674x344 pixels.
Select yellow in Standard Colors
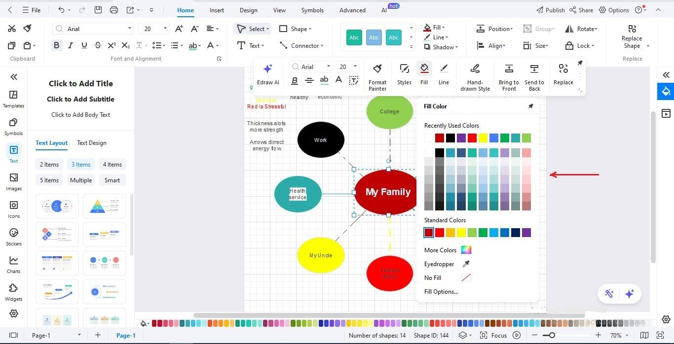(461, 233)
